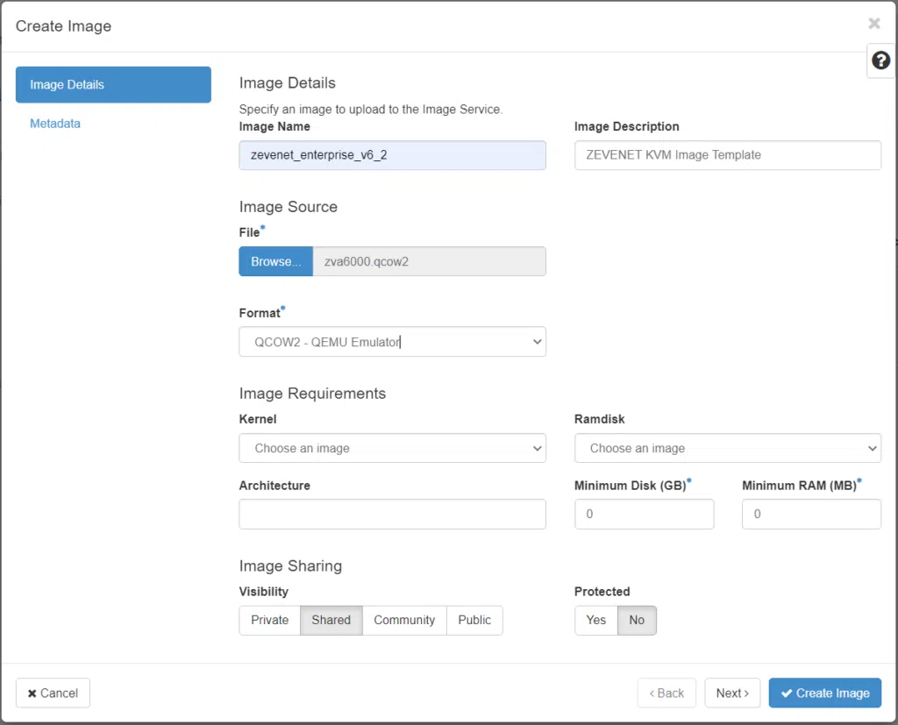This screenshot has width=898, height=725.
Task: Set Protected to Yes
Action: click(595, 620)
